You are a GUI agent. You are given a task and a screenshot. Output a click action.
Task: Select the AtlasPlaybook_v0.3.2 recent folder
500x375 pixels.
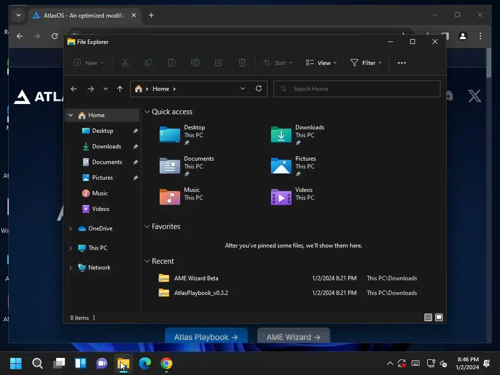[287, 293]
